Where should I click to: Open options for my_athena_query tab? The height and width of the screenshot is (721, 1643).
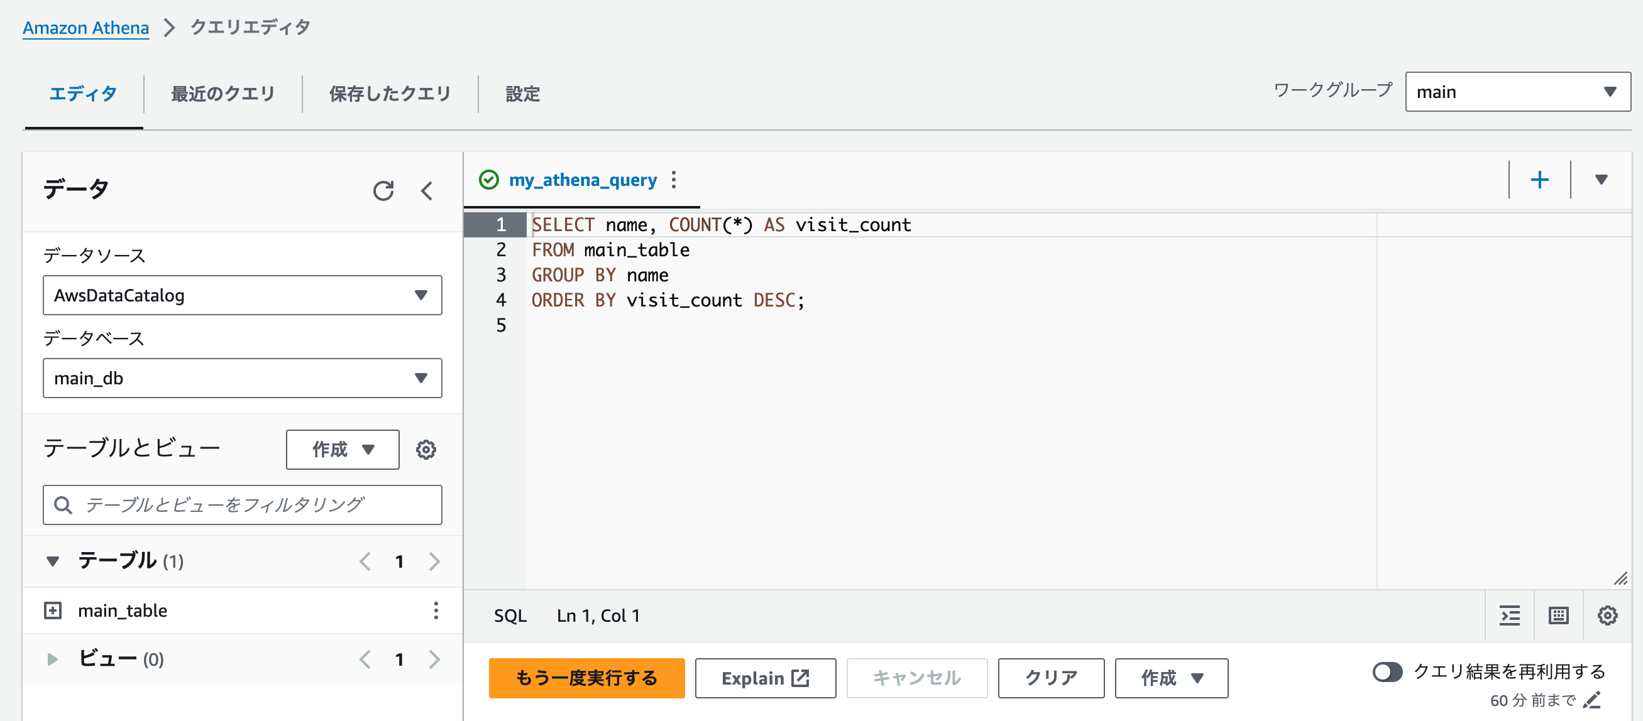[674, 180]
